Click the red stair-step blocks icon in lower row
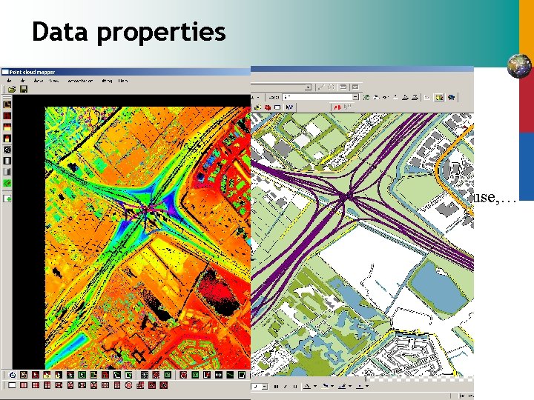This screenshot has height=400, width=534. point(140,385)
